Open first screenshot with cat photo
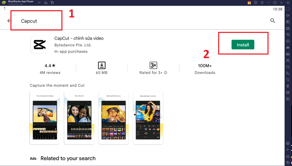Viewport: 292px width, 166px height. (x=45, y=118)
